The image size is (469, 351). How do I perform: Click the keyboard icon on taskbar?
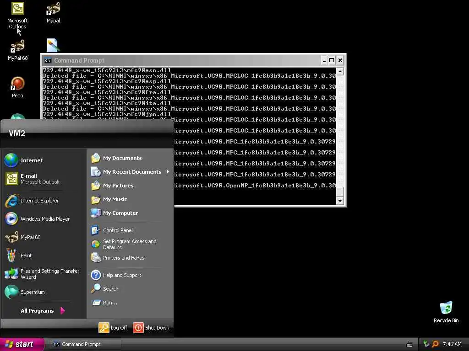(x=409, y=345)
